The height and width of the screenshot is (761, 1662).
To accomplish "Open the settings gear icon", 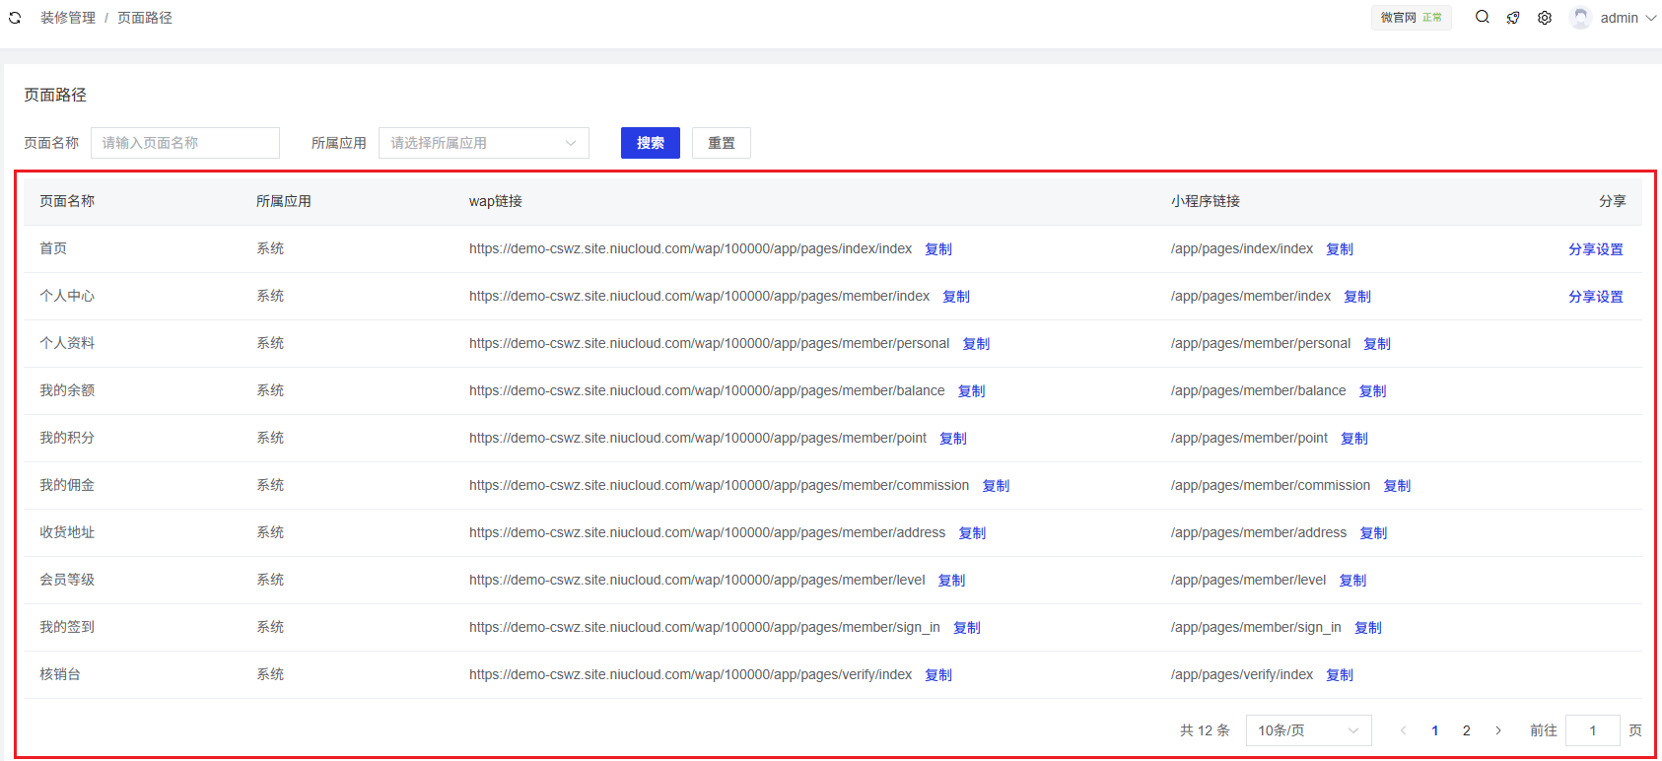I will (1545, 18).
